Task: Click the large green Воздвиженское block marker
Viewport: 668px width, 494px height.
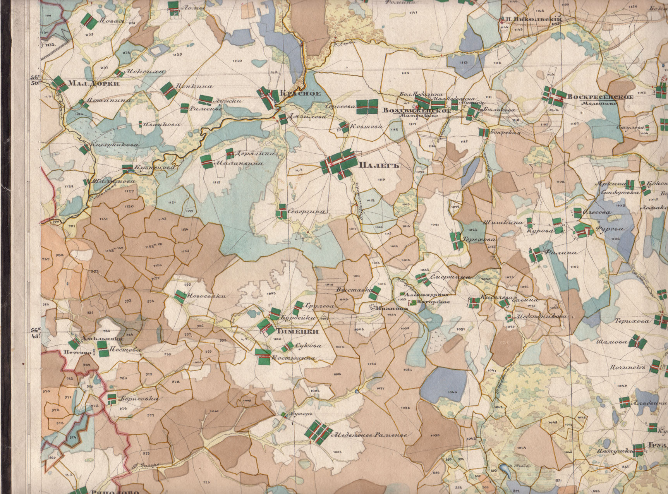Action: click(367, 106)
